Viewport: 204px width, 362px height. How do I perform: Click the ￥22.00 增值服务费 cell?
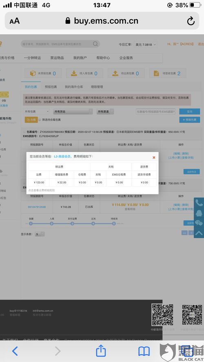[62, 182]
